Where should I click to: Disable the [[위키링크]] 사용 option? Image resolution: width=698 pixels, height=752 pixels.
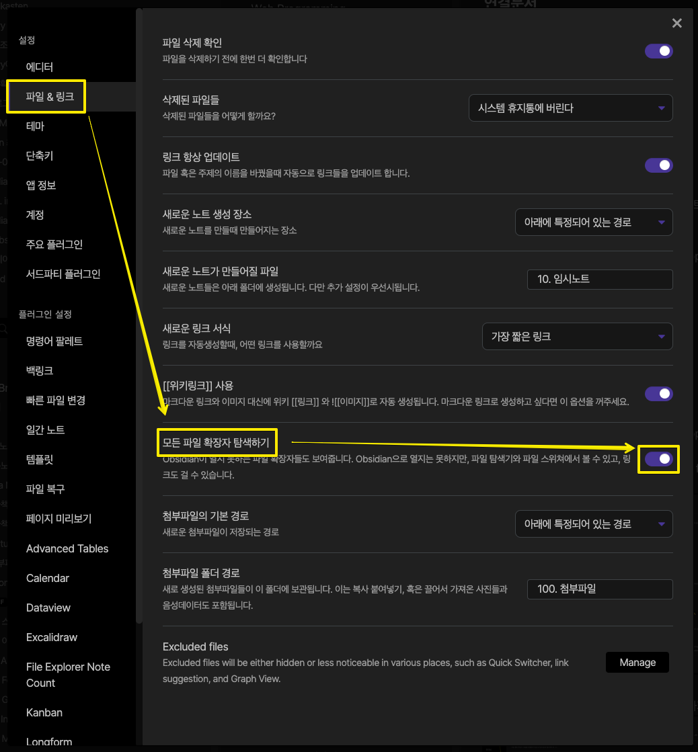tap(658, 394)
